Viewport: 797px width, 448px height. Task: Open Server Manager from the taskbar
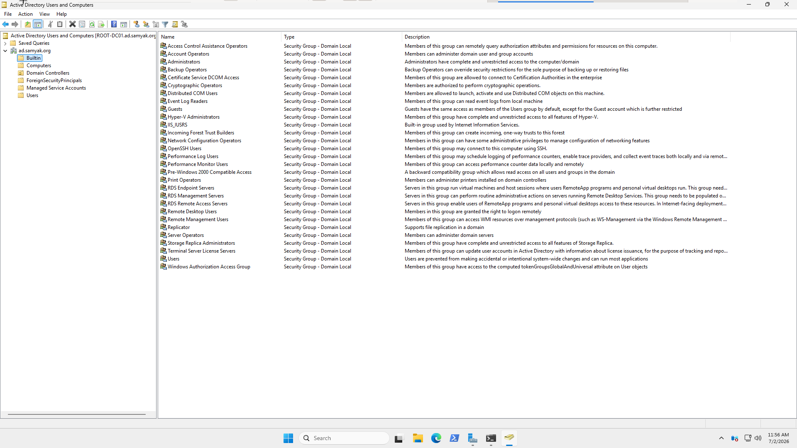(472, 438)
